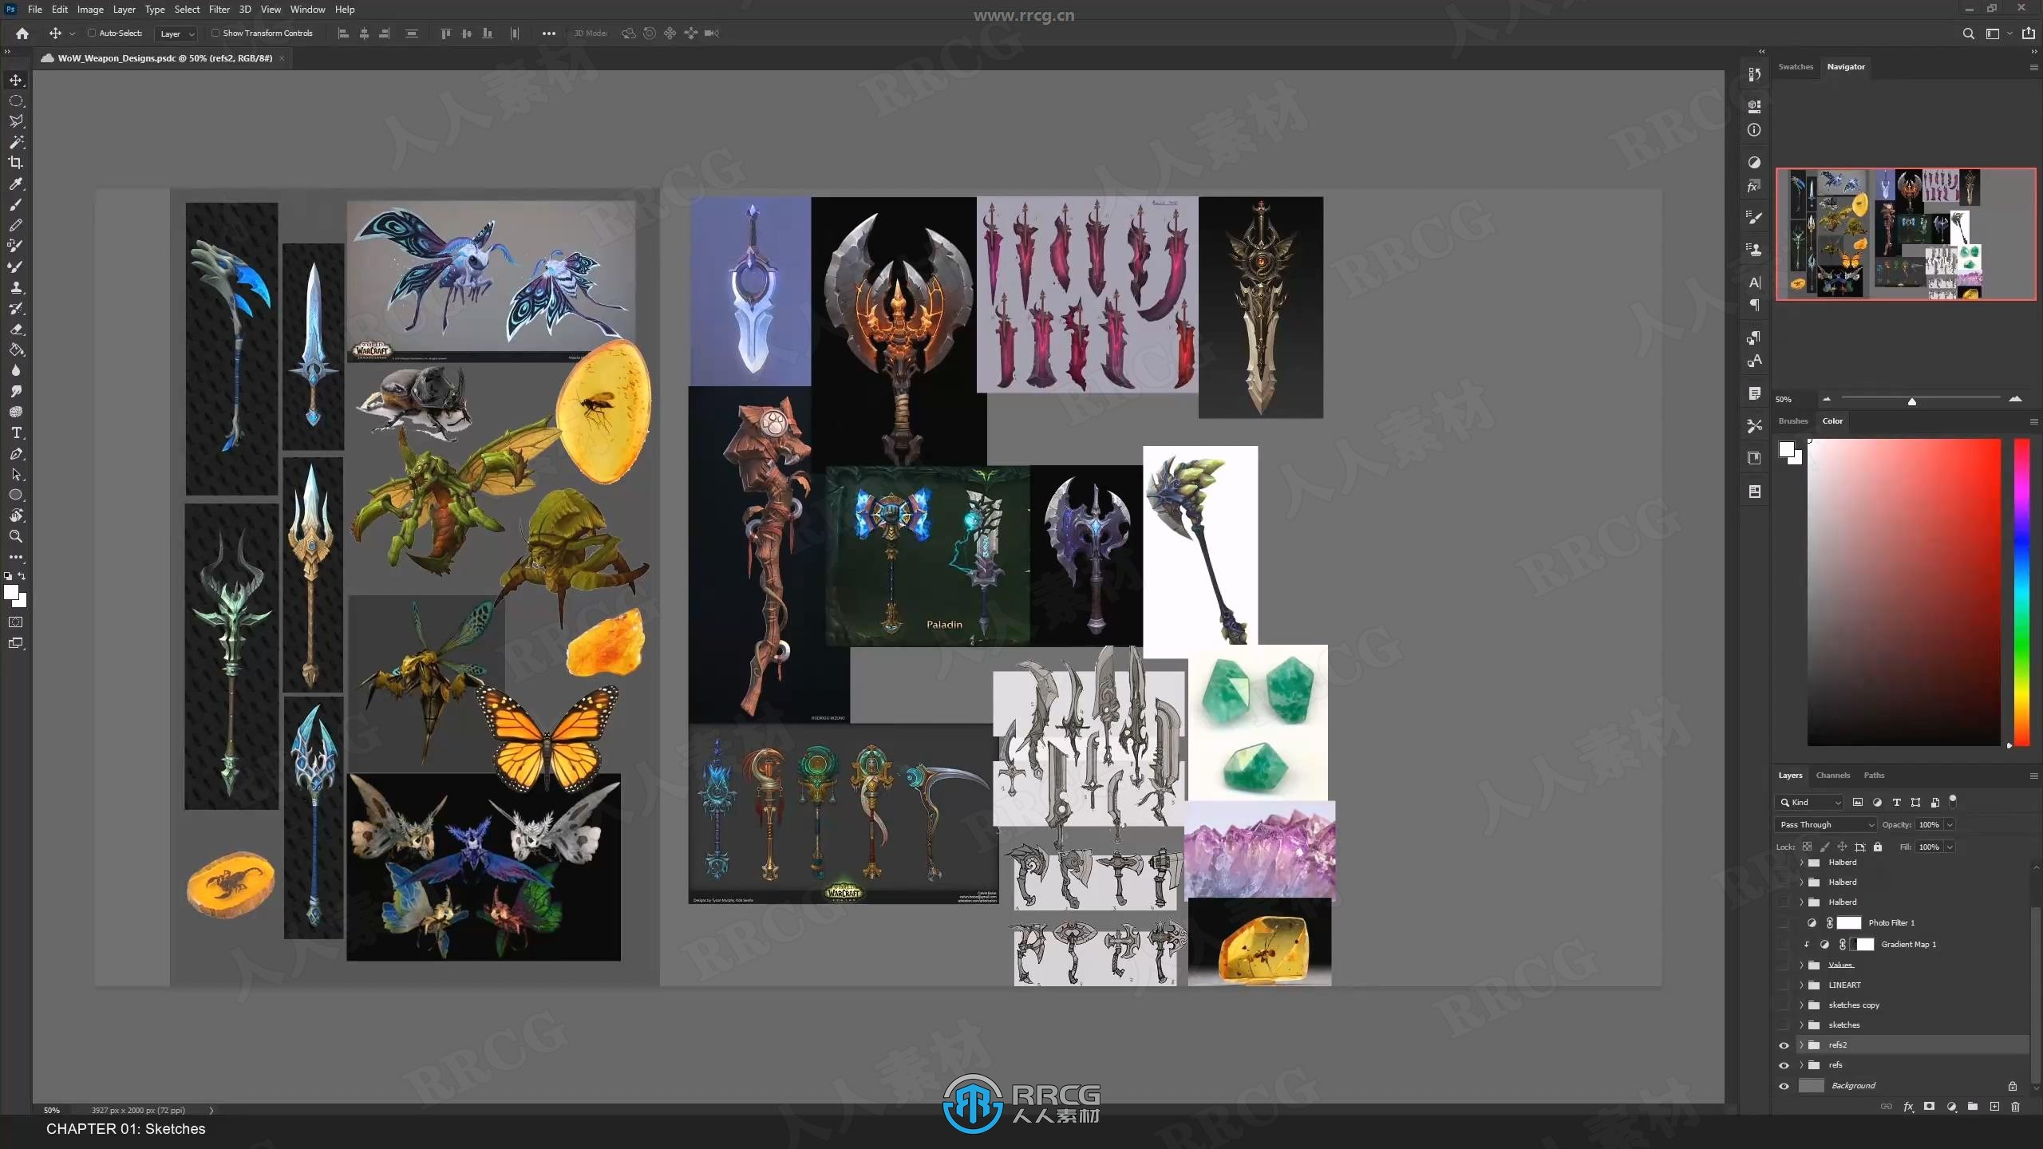Select the Smudge finger tool

point(16,391)
